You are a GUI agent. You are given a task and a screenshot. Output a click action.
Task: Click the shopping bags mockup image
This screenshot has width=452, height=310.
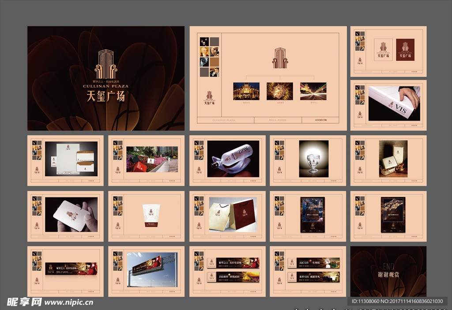[233, 214]
